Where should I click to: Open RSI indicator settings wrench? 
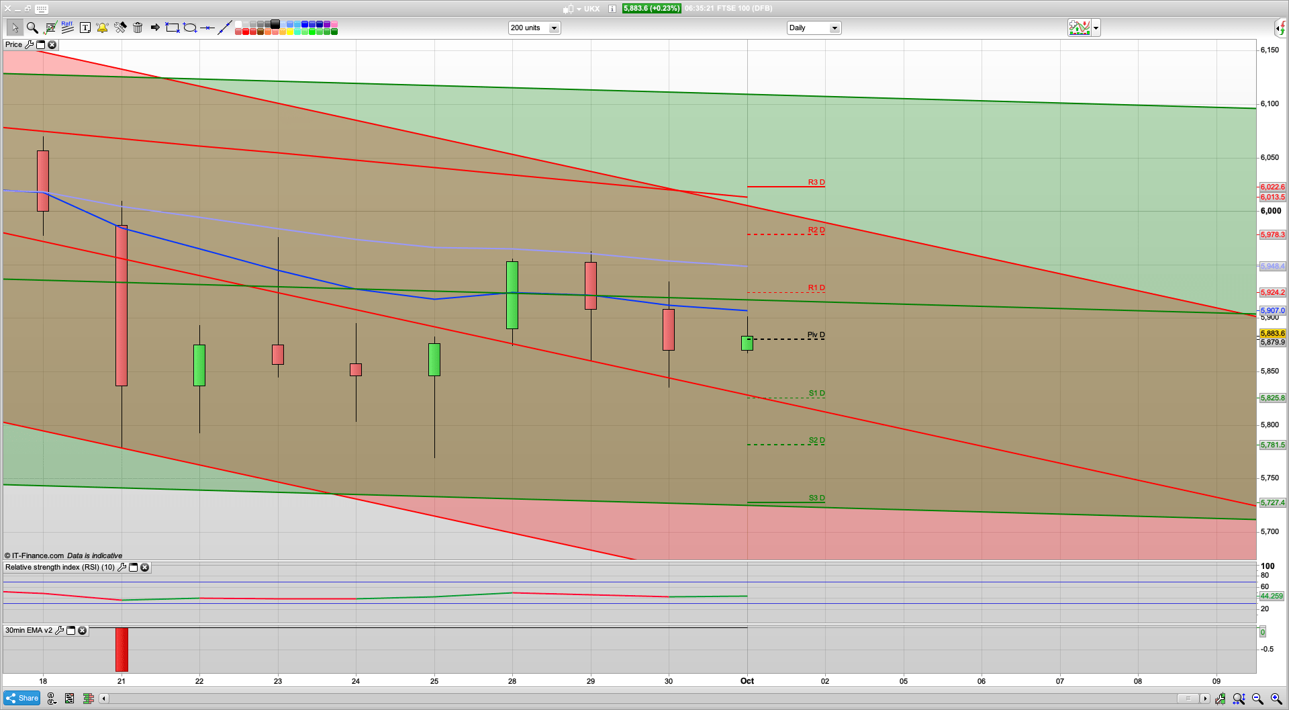click(122, 568)
